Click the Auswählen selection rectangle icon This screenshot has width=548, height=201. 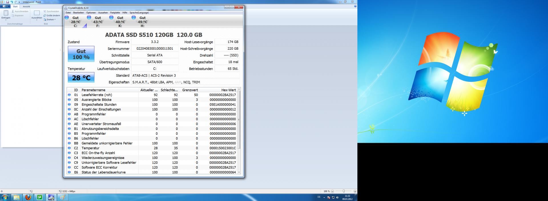[x=37, y=13]
